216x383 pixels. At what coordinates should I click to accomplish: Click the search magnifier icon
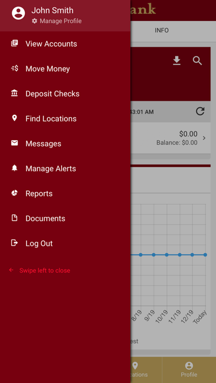tap(197, 61)
